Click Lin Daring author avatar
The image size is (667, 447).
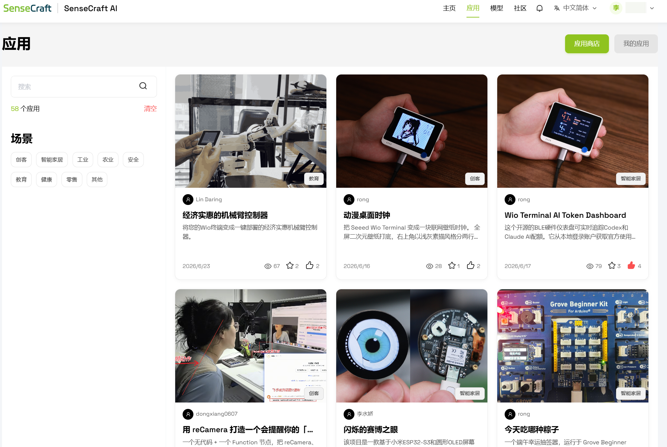[188, 200]
